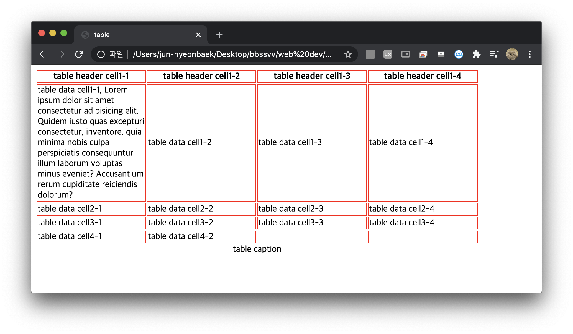Click the blue infinity extension icon

pyautogui.click(x=459, y=54)
